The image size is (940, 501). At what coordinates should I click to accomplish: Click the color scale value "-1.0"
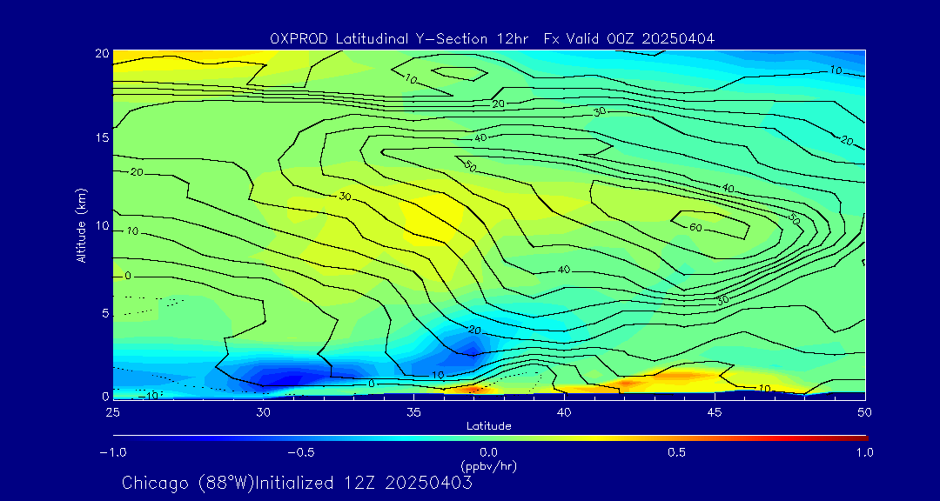click(112, 452)
